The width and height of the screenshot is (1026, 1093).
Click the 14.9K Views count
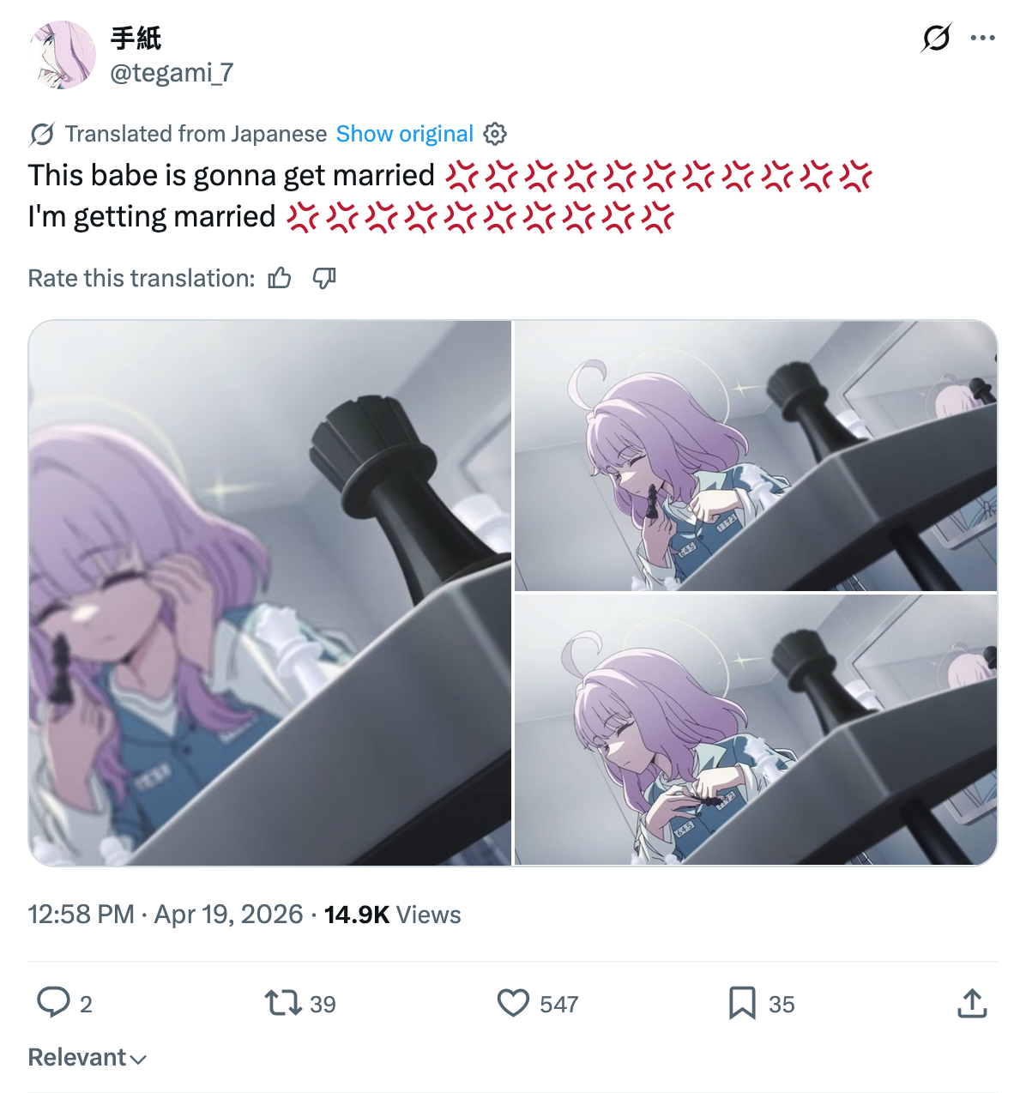[392, 915]
